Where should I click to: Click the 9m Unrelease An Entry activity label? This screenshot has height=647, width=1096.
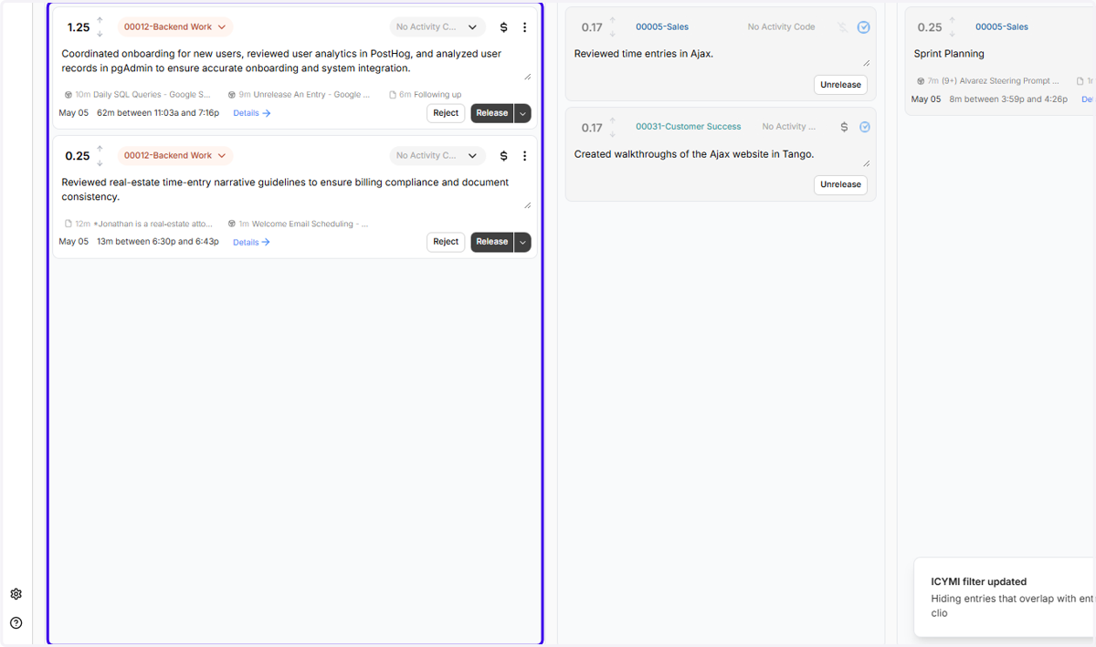coord(305,95)
